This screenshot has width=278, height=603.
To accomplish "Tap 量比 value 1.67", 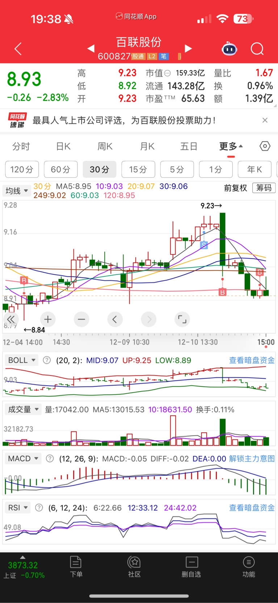I will (264, 73).
